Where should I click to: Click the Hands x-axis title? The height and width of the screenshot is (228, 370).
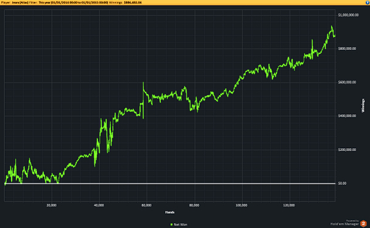[170, 212]
